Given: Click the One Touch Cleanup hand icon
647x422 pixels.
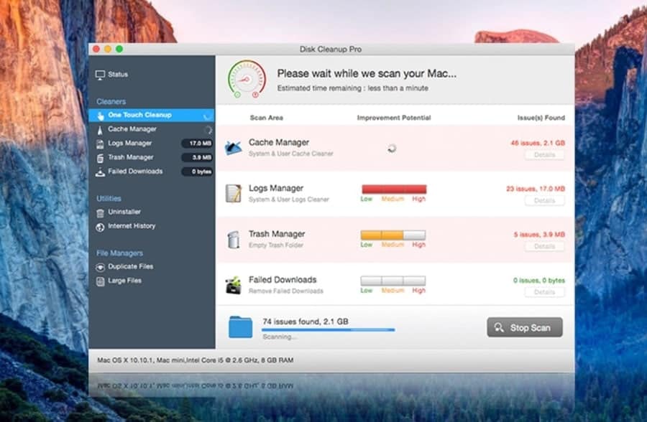Looking at the screenshot, I should coord(100,116).
